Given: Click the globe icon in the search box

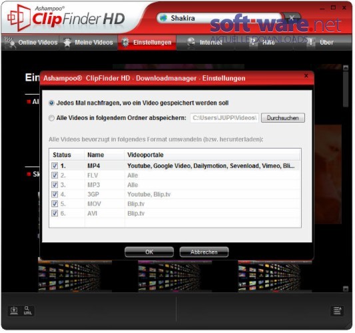Looking at the screenshot, I should click(x=163, y=18).
